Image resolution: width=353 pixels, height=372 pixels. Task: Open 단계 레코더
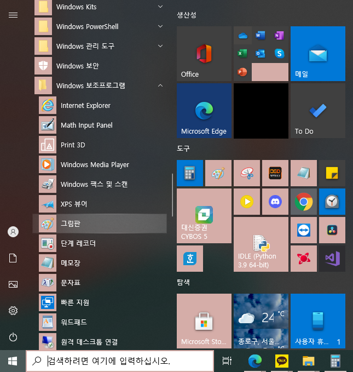point(100,243)
